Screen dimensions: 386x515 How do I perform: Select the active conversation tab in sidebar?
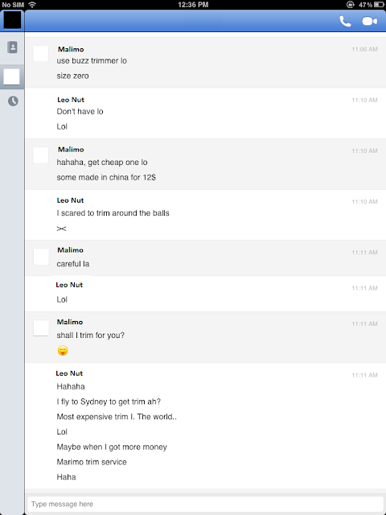pyautogui.click(x=12, y=77)
